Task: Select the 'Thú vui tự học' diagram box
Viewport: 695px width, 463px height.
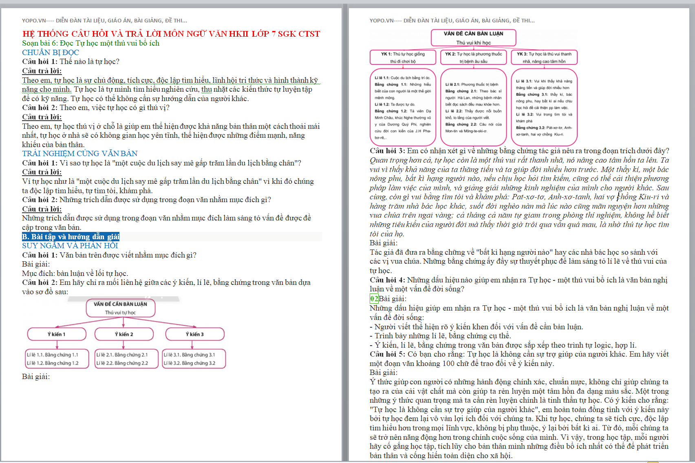Action: tap(121, 308)
